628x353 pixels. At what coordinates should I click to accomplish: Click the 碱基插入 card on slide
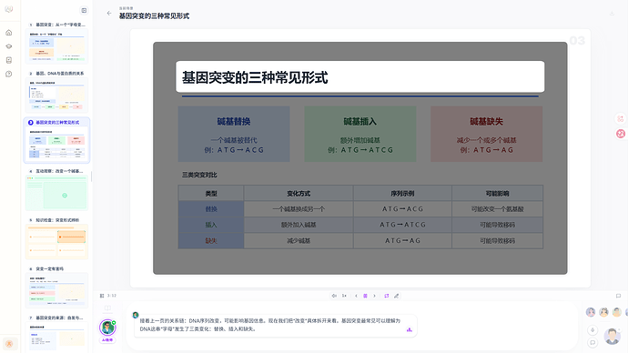pos(360,134)
